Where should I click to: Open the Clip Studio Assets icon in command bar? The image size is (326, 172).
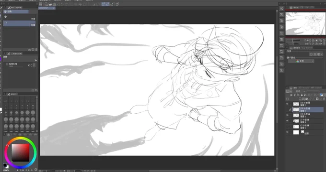coord(117,4)
